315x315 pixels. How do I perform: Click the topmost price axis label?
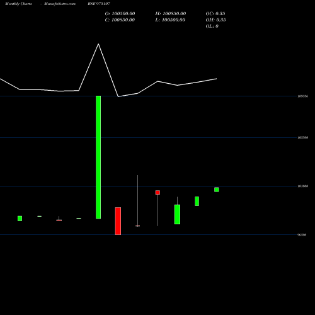[x=303, y=96]
